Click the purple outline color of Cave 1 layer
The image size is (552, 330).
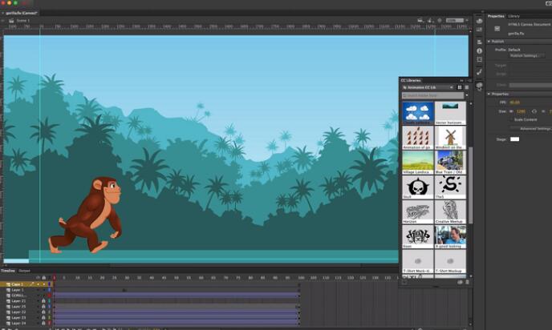pos(49,284)
